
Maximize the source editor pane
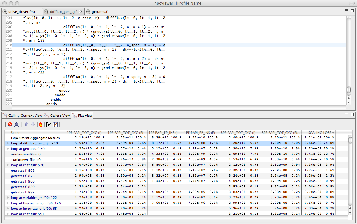pyautogui.click(x=352, y=11)
